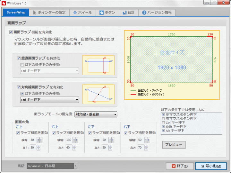Click the red X icon on 終了 button
Image resolution: width=231 pixels, height=173 pixels.
tap(174, 166)
